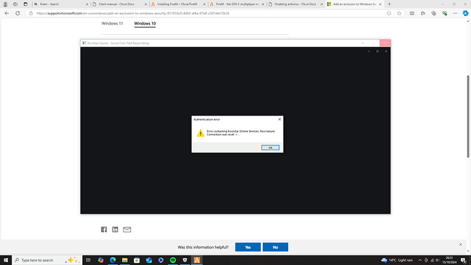Close the 'Disabling antivirus' tab
Image resolution: width=471 pixels, height=265 pixels.
pos(322,4)
